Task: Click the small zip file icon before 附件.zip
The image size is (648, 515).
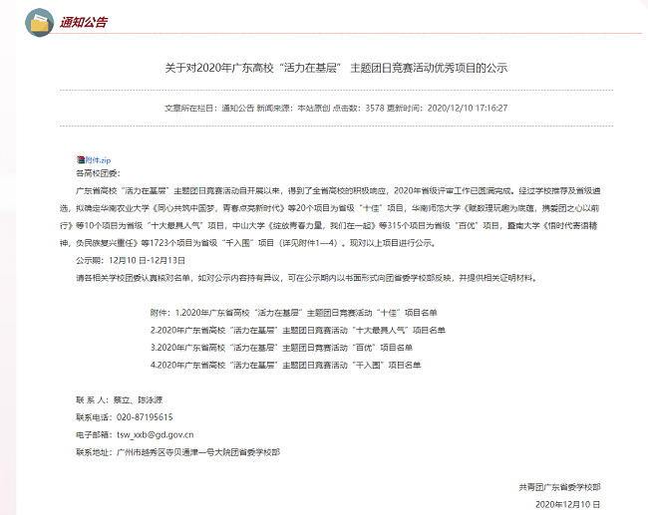Action: pyautogui.click(x=80, y=159)
